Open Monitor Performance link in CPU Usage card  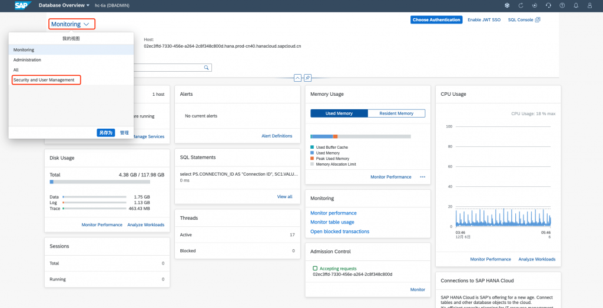coord(491,259)
